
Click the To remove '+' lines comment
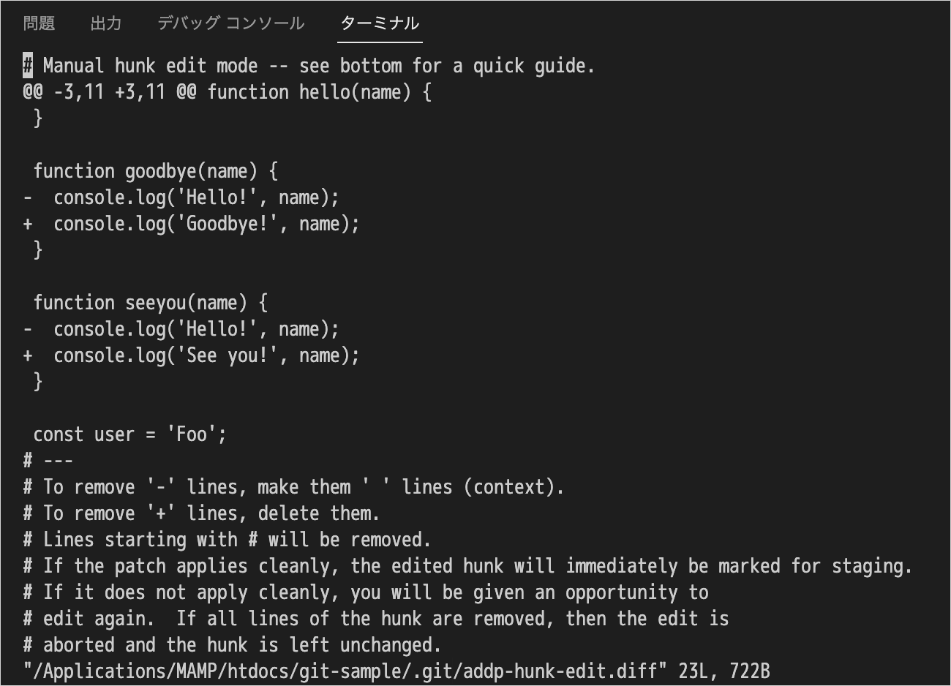(201, 513)
